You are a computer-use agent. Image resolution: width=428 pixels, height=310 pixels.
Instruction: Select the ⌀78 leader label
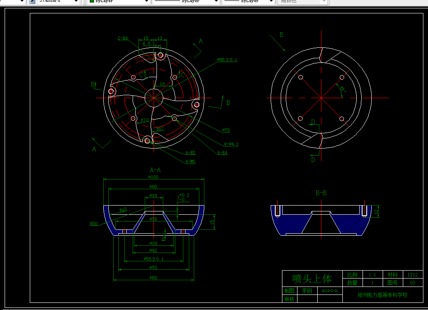(x=226, y=130)
